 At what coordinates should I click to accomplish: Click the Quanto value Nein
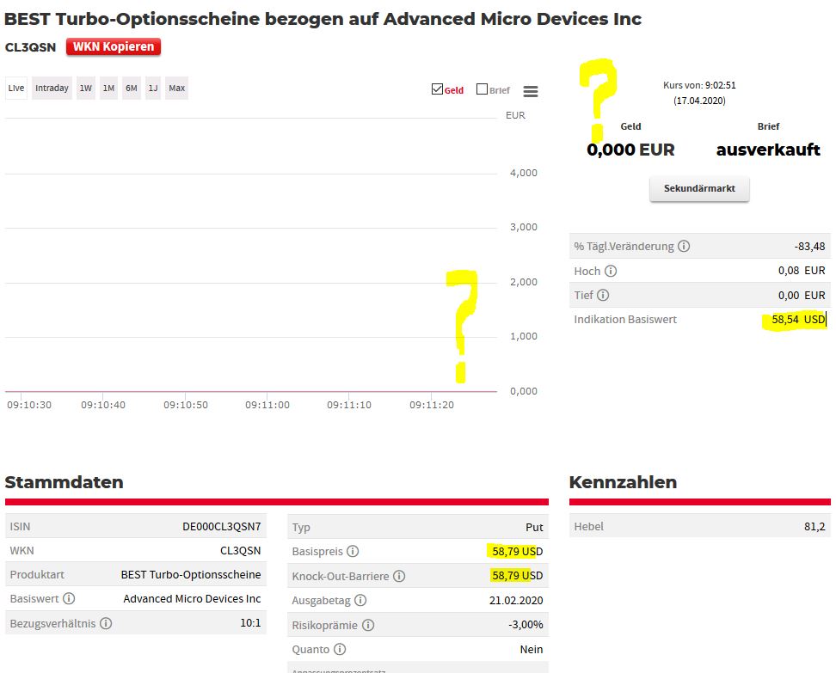[x=531, y=649]
